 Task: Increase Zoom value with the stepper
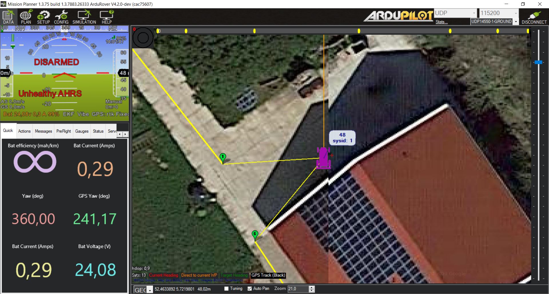click(x=311, y=287)
